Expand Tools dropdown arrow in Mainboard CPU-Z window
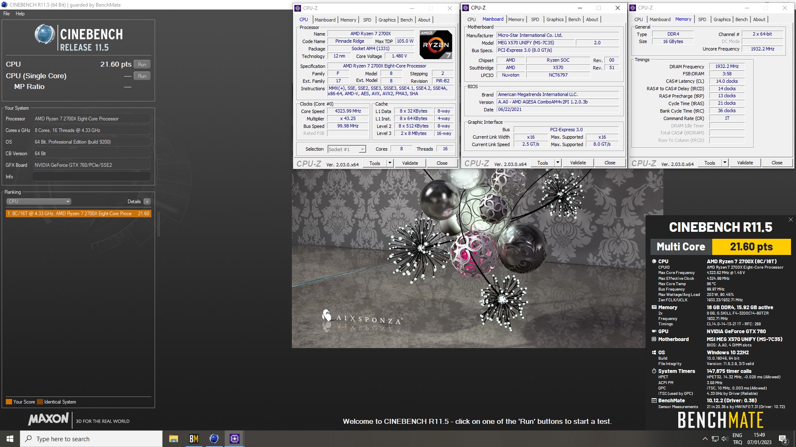 (x=558, y=163)
